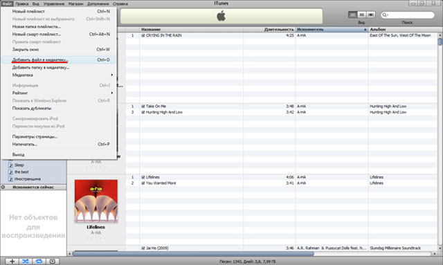Select the 'the best' playlist

[21, 172]
